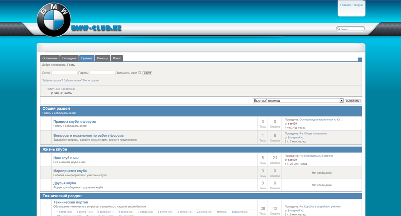Click the Выполнить button
401x216 pixels.
coord(353,101)
